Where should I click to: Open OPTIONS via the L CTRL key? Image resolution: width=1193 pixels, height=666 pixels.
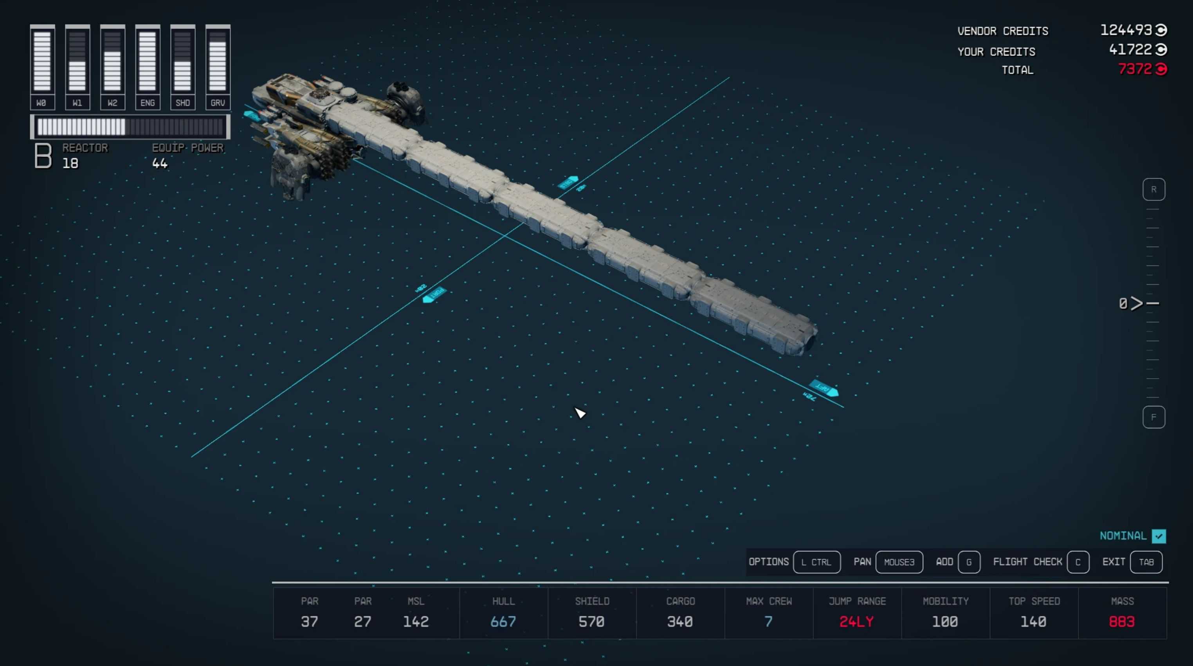coord(816,562)
